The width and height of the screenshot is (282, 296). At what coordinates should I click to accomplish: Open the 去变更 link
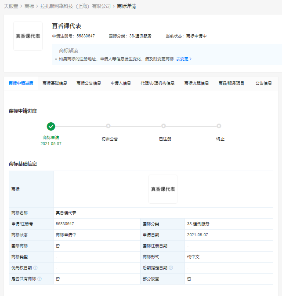(x=184, y=59)
